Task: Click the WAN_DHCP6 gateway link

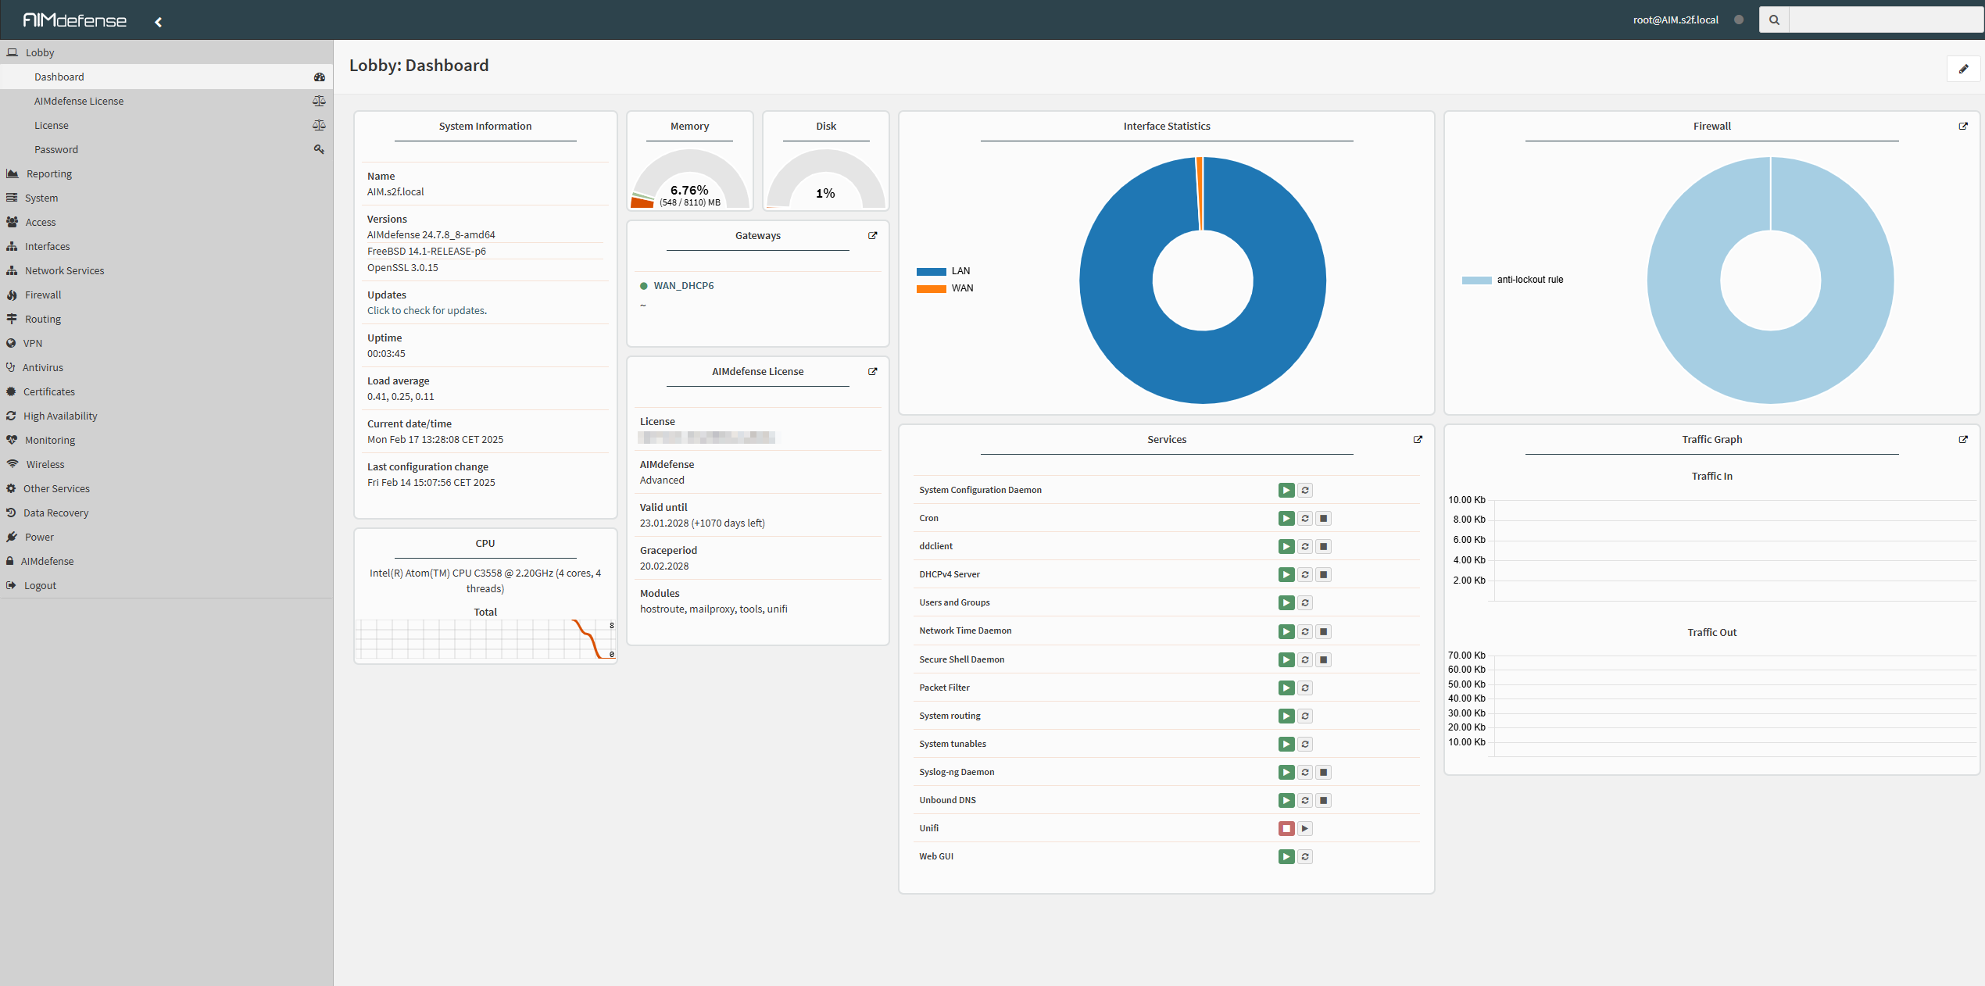Action: (683, 285)
